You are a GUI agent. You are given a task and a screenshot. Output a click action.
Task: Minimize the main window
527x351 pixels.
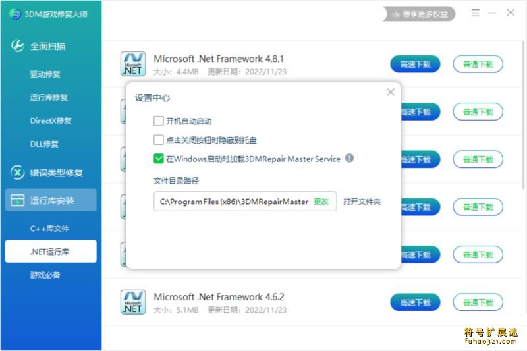point(492,13)
